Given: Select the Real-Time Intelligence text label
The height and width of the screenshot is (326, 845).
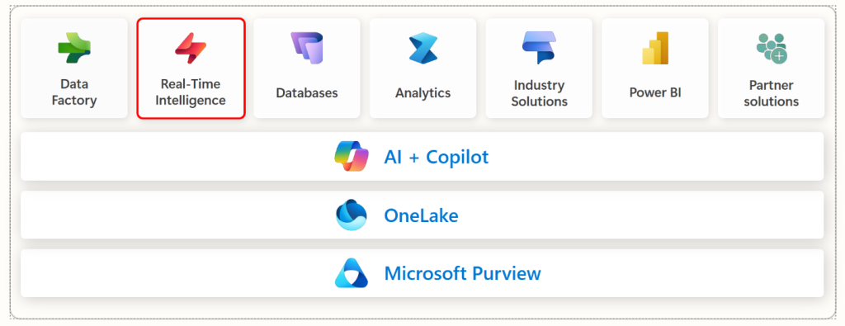Looking at the screenshot, I should 191,92.
